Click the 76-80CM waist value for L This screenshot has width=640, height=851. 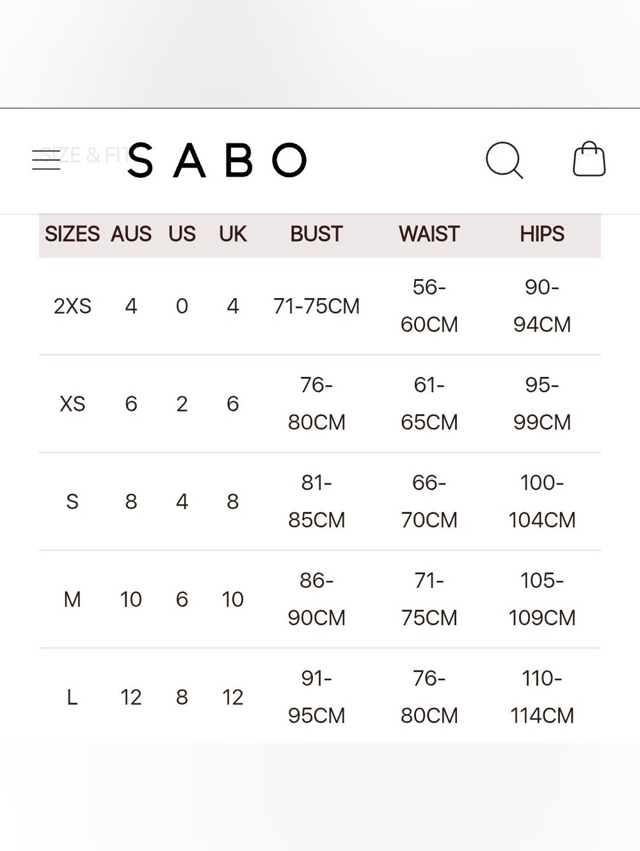point(429,697)
